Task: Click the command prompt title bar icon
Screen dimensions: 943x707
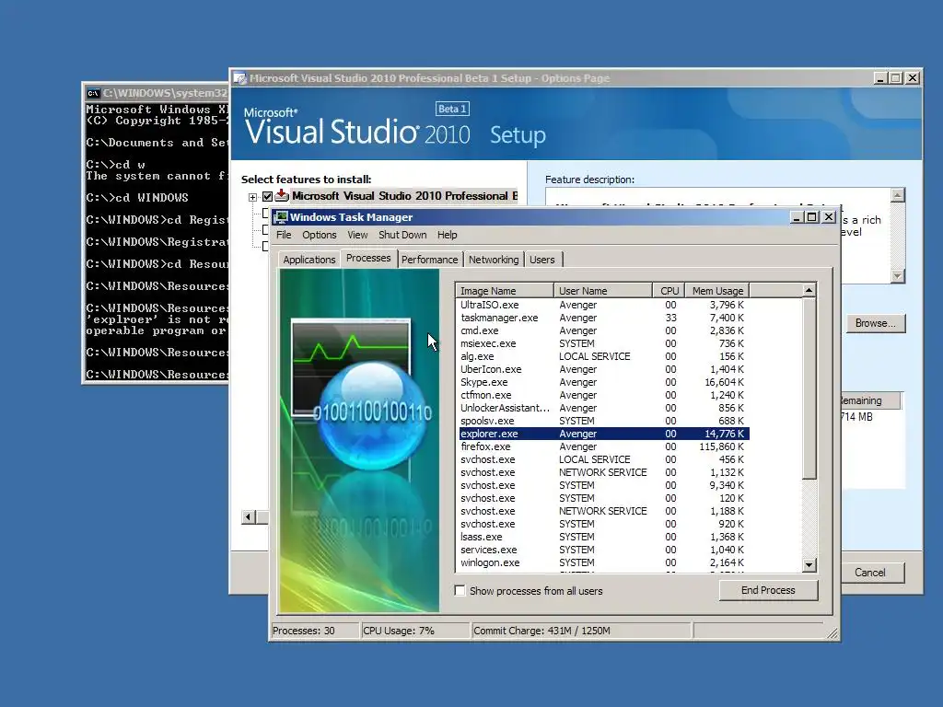Action: click(x=93, y=93)
